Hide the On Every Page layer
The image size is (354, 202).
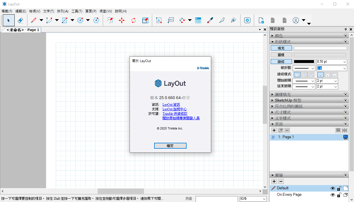[x=333, y=195]
